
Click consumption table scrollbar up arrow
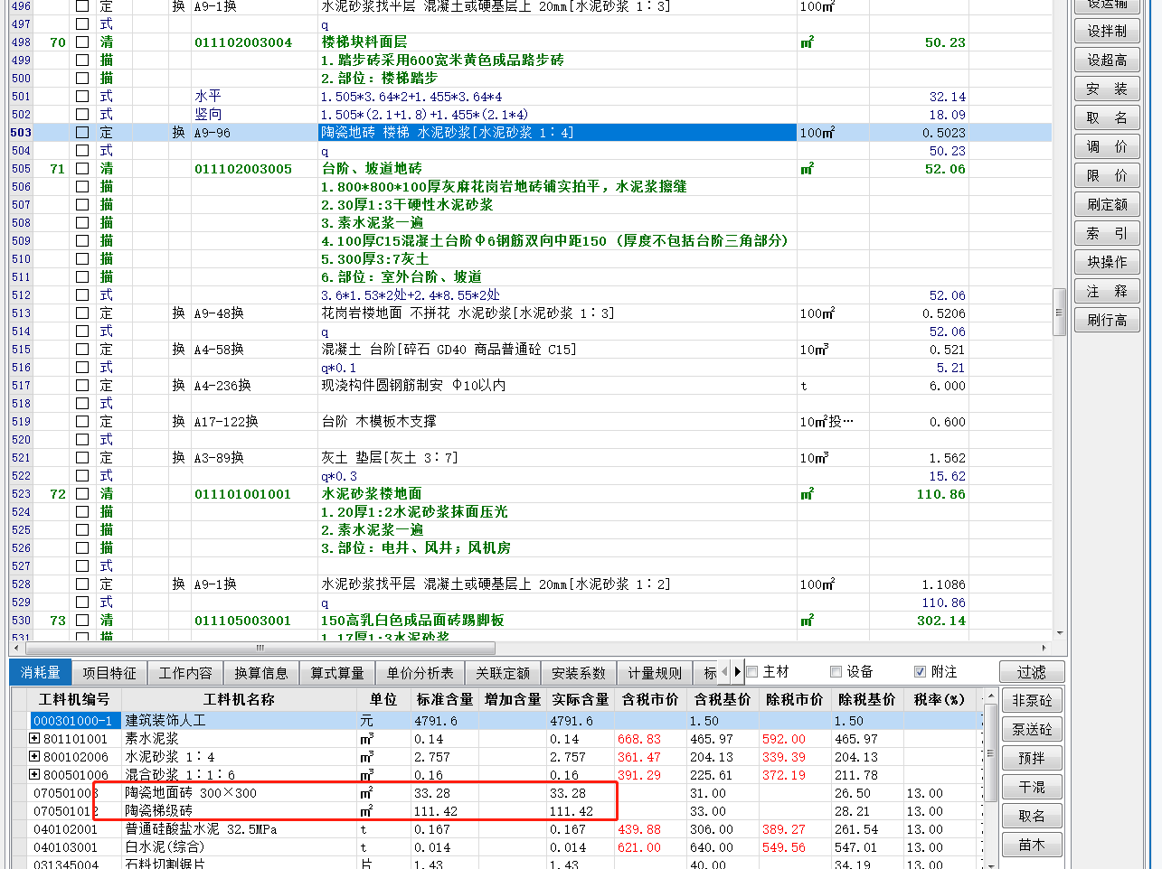[x=989, y=696]
